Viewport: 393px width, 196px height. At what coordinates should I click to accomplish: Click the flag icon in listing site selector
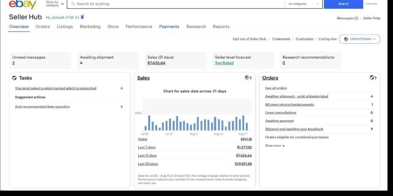click(346, 39)
